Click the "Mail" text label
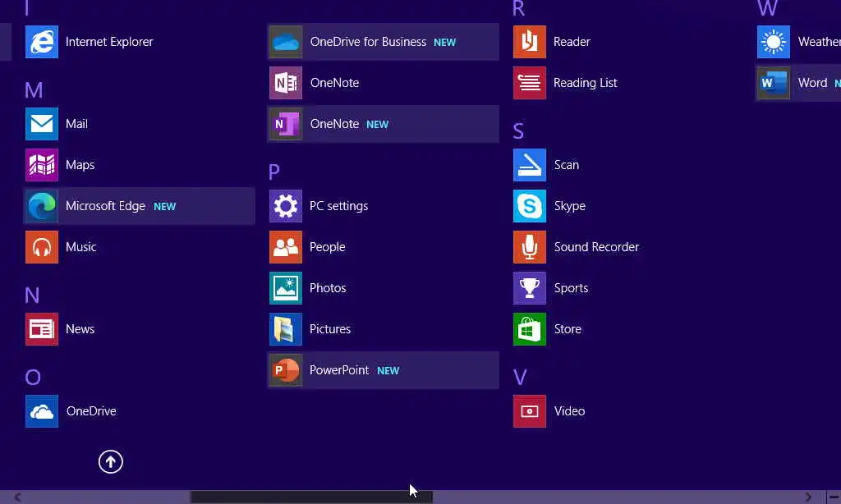 tap(76, 124)
